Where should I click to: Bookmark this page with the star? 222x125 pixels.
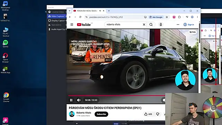coord(167,17)
